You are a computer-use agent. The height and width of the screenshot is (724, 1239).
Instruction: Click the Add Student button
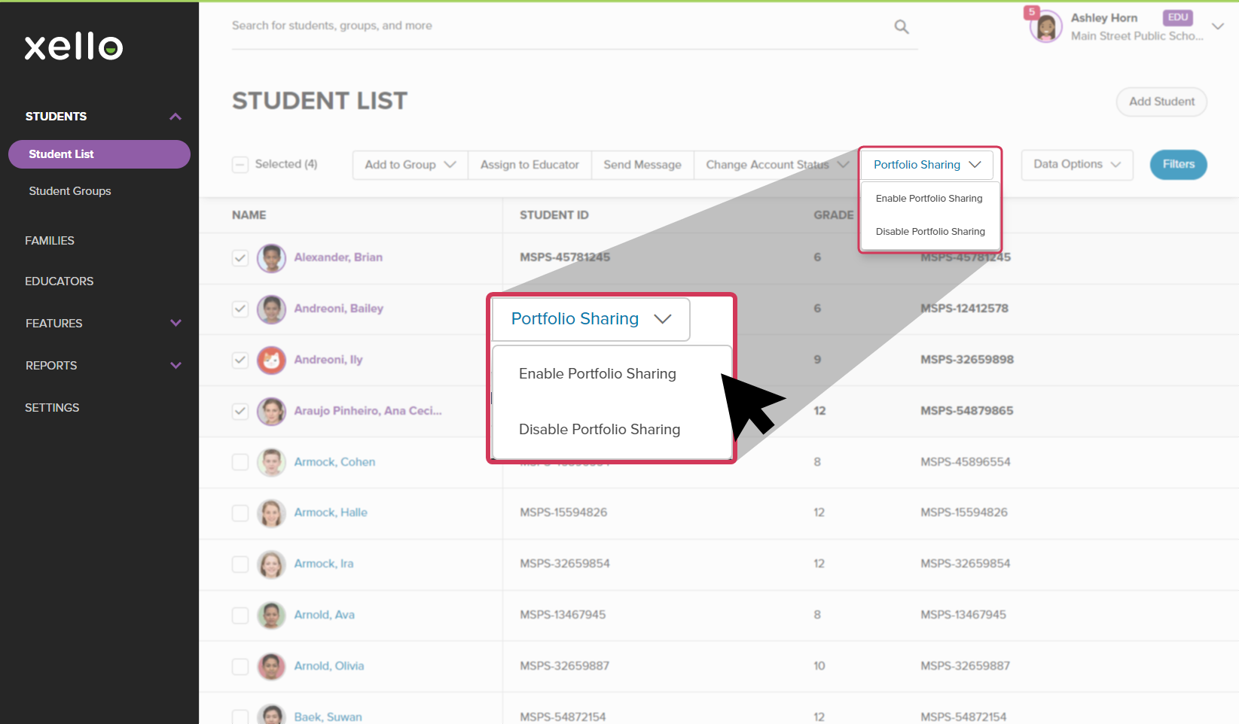1161,102
